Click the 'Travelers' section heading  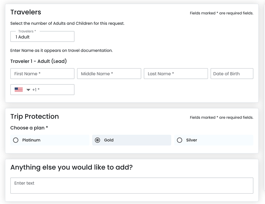pos(26,12)
